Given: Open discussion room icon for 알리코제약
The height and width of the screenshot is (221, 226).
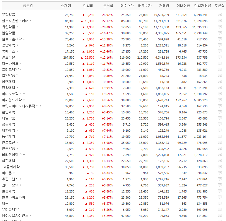Looking at the screenshot, I should pos(220,69).
